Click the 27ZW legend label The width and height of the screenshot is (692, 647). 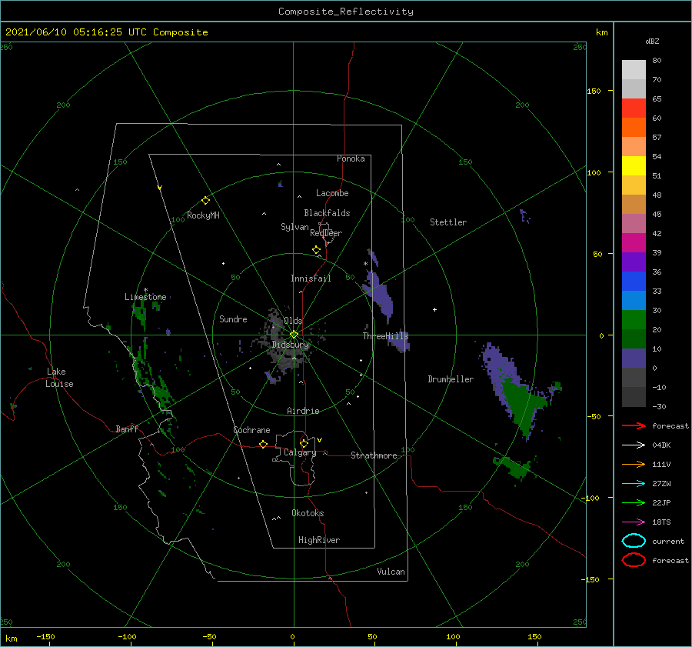661,484
